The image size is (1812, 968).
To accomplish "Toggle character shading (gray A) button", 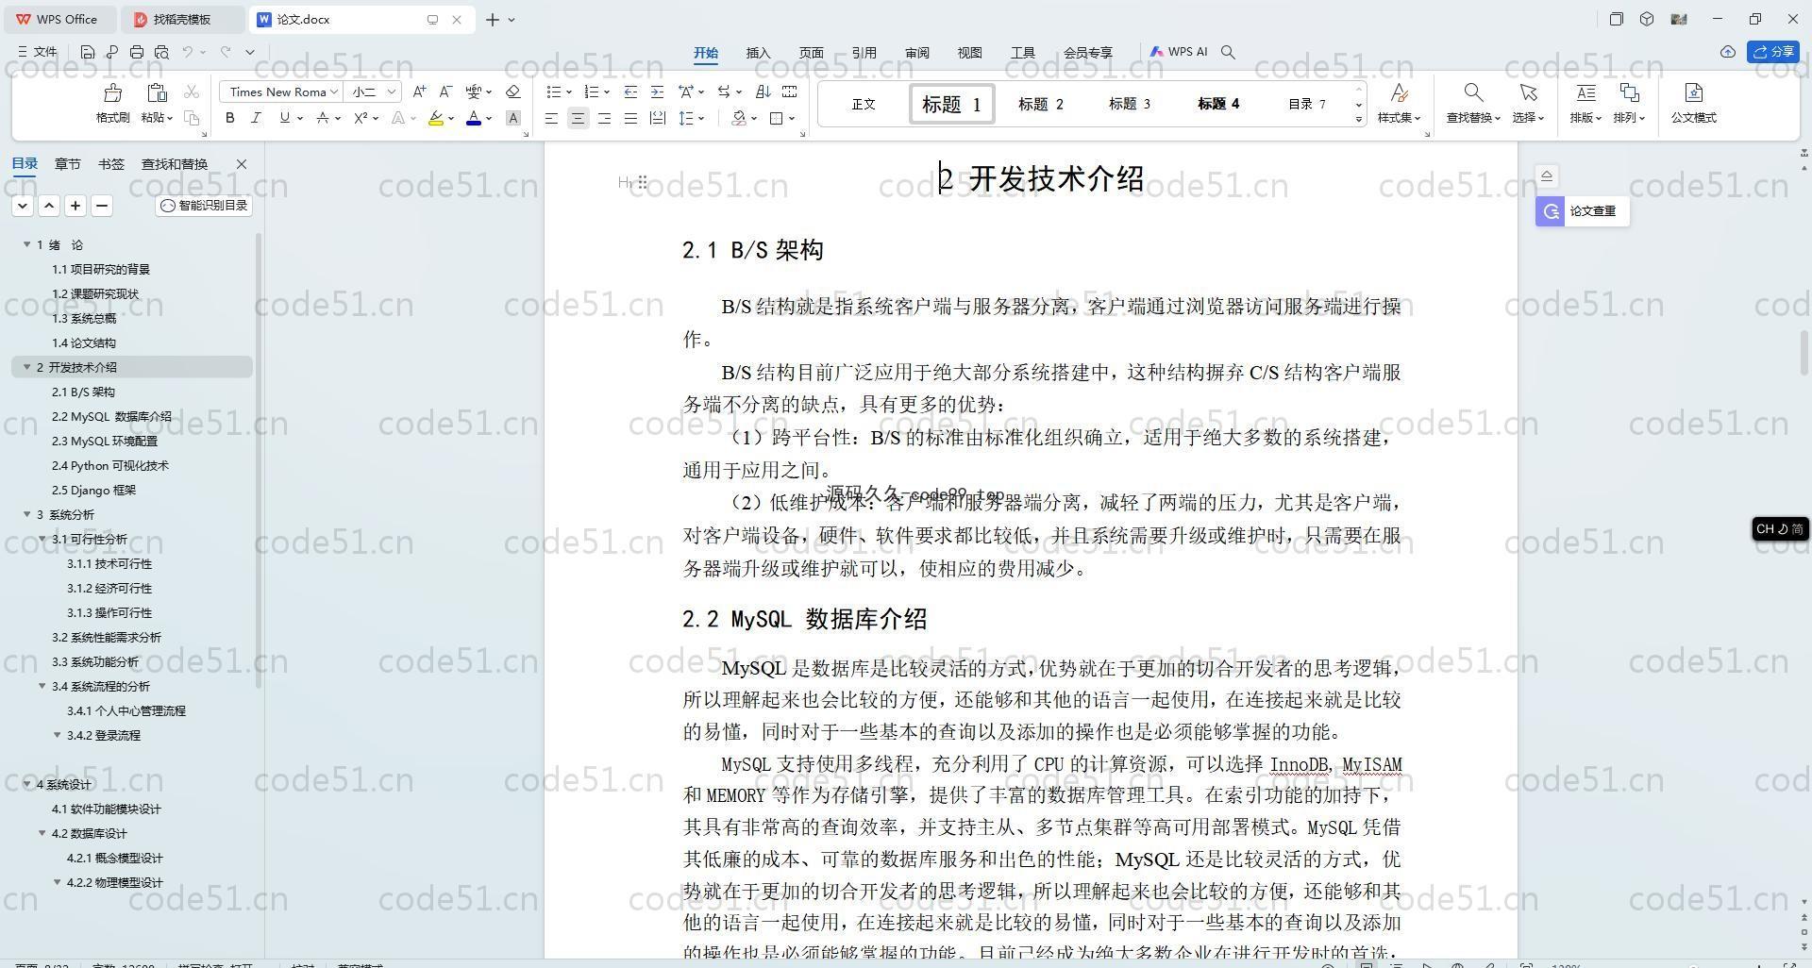I will pos(513,118).
